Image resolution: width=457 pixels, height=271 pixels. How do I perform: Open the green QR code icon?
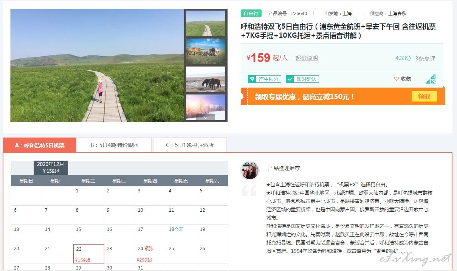tap(431, 79)
